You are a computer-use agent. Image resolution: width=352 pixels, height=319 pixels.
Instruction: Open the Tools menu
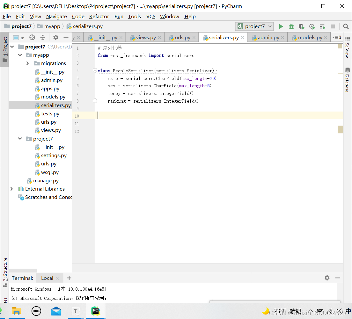coord(135,16)
